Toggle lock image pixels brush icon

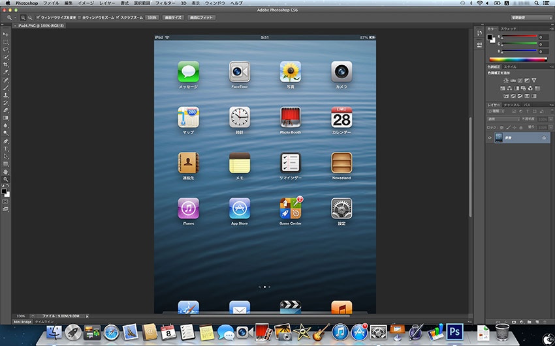[509, 128]
